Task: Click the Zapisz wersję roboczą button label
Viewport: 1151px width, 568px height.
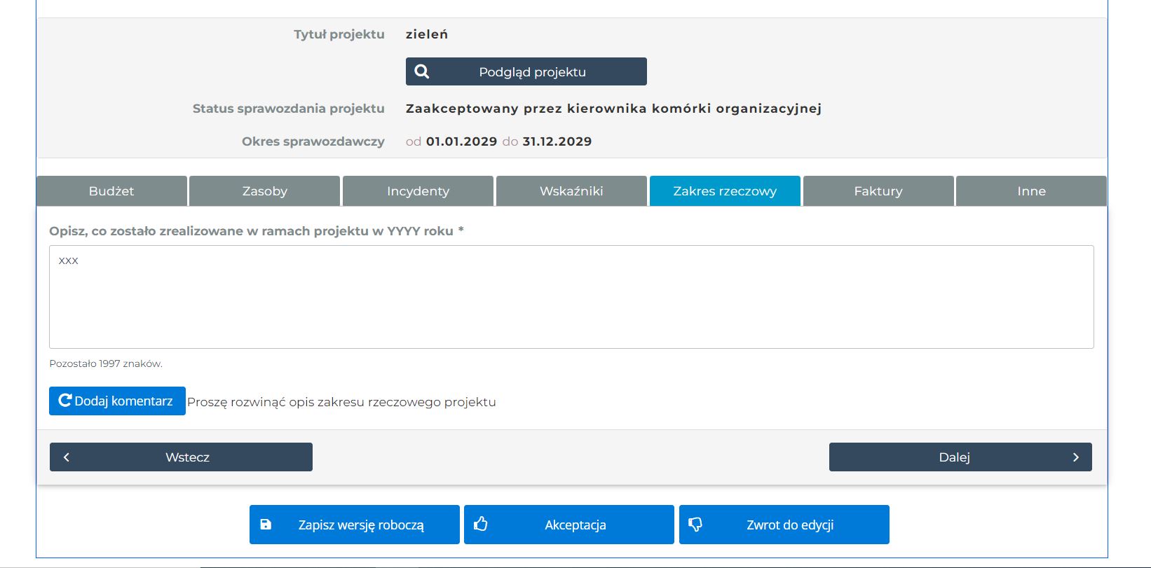Action: coord(361,525)
